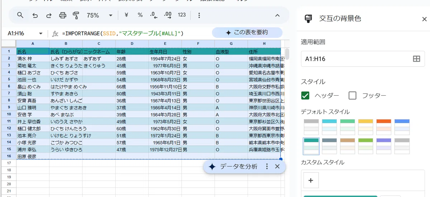Image resolution: width=430 pixels, height=197 pixels.
Task: Open data analysis chip's three-dot menu
Action: click(267, 167)
